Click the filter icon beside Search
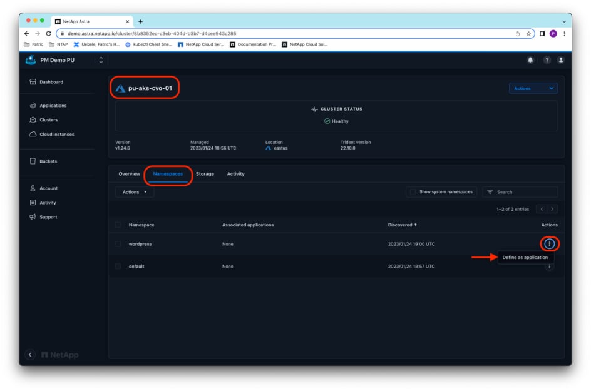This screenshot has height=391, width=591. tap(490, 192)
